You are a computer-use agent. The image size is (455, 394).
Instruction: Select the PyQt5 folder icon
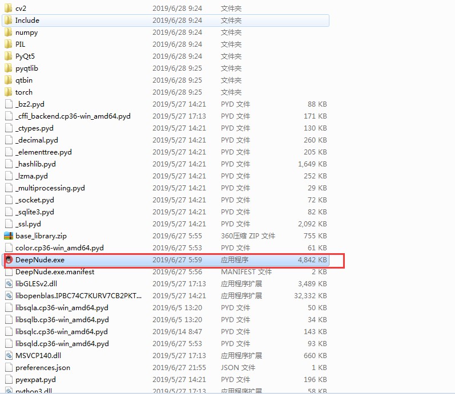8,56
